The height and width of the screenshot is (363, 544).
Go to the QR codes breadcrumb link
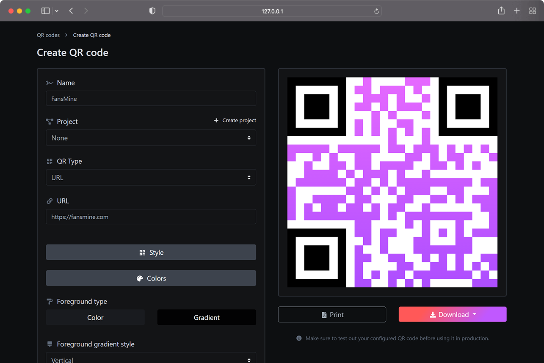tap(48, 35)
